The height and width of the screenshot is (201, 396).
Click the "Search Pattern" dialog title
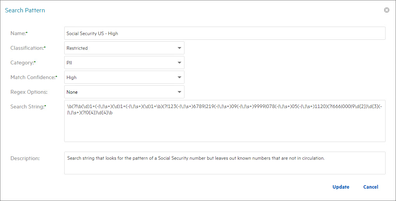coord(25,10)
